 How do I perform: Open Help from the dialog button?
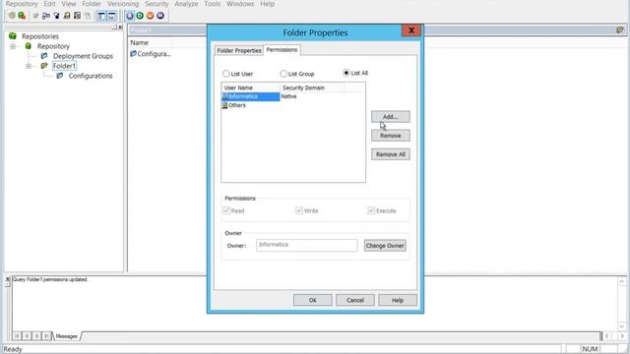[x=398, y=300]
